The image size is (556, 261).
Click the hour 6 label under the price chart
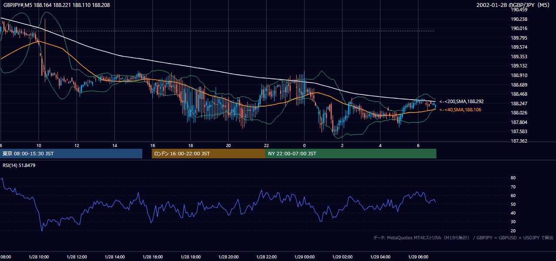pos(418,145)
